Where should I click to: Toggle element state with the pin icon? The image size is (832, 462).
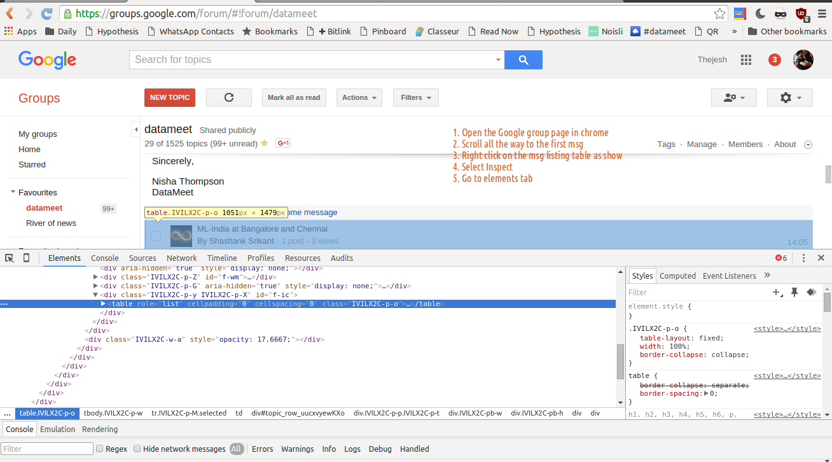pos(794,292)
